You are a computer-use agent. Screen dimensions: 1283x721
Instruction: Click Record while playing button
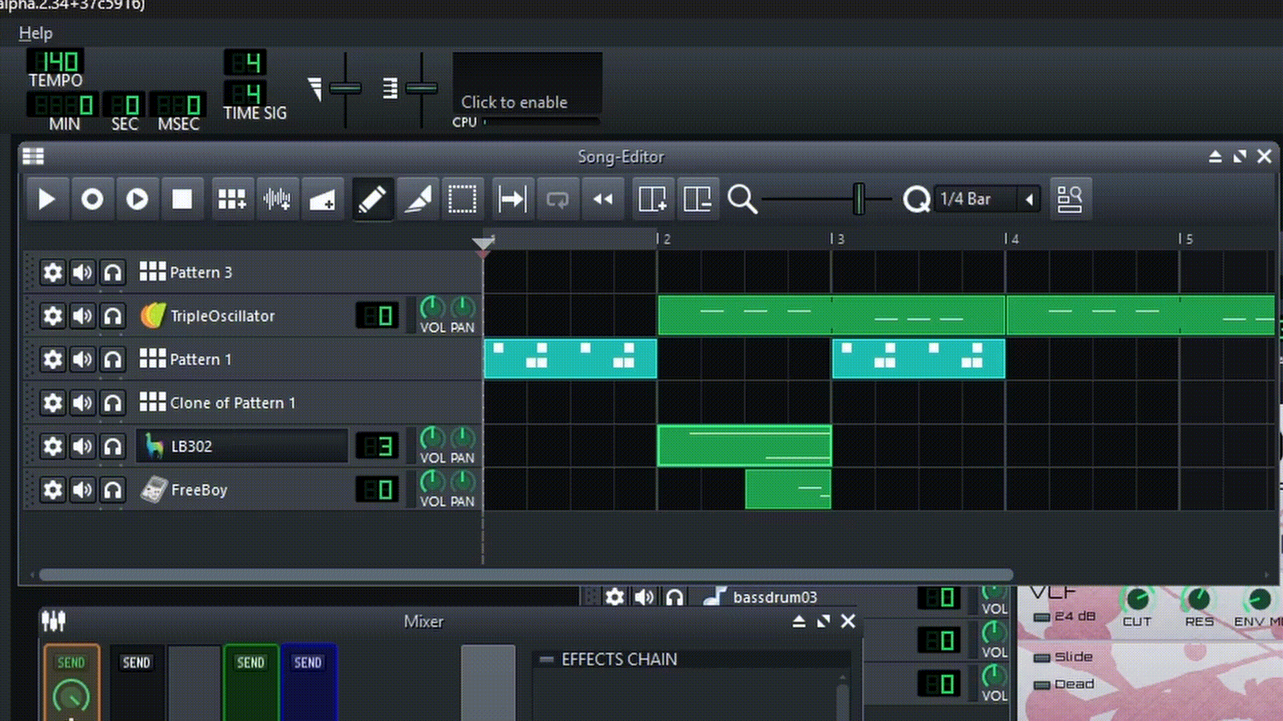(x=137, y=199)
